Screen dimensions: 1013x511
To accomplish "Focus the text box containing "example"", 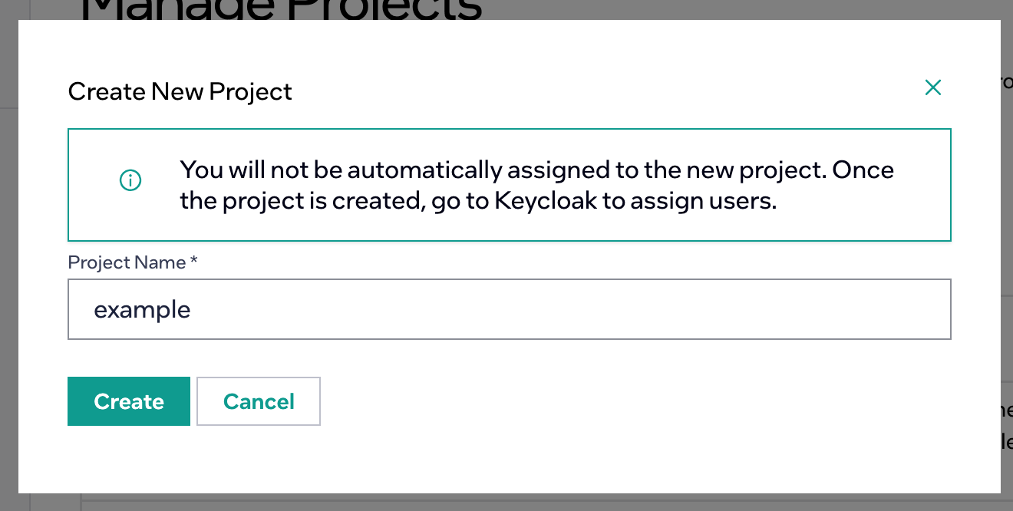I will pos(509,309).
